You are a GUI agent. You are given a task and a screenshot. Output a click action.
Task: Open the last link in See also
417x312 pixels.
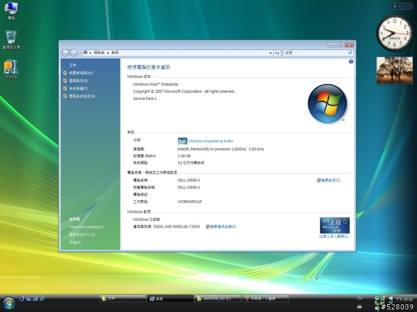click(75, 242)
